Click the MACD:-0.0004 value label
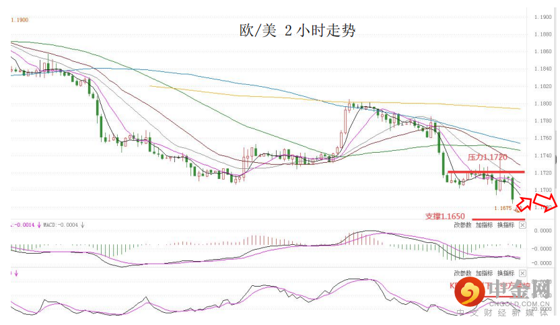Screen dimensions: 560x325 (61, 225)
